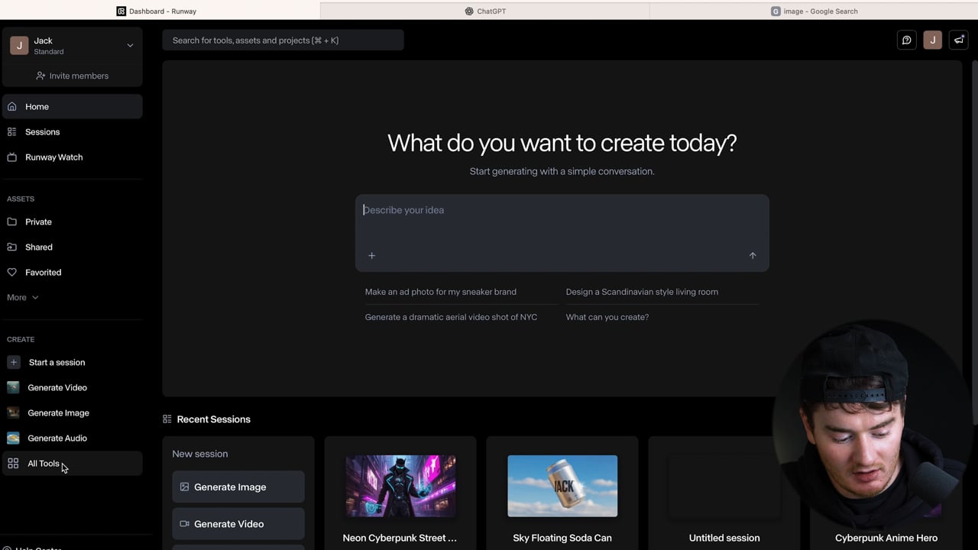Expand the More assets list
The height and width of the screenshot is (550, 978).
pyautogui.click(x=22, y=298)
